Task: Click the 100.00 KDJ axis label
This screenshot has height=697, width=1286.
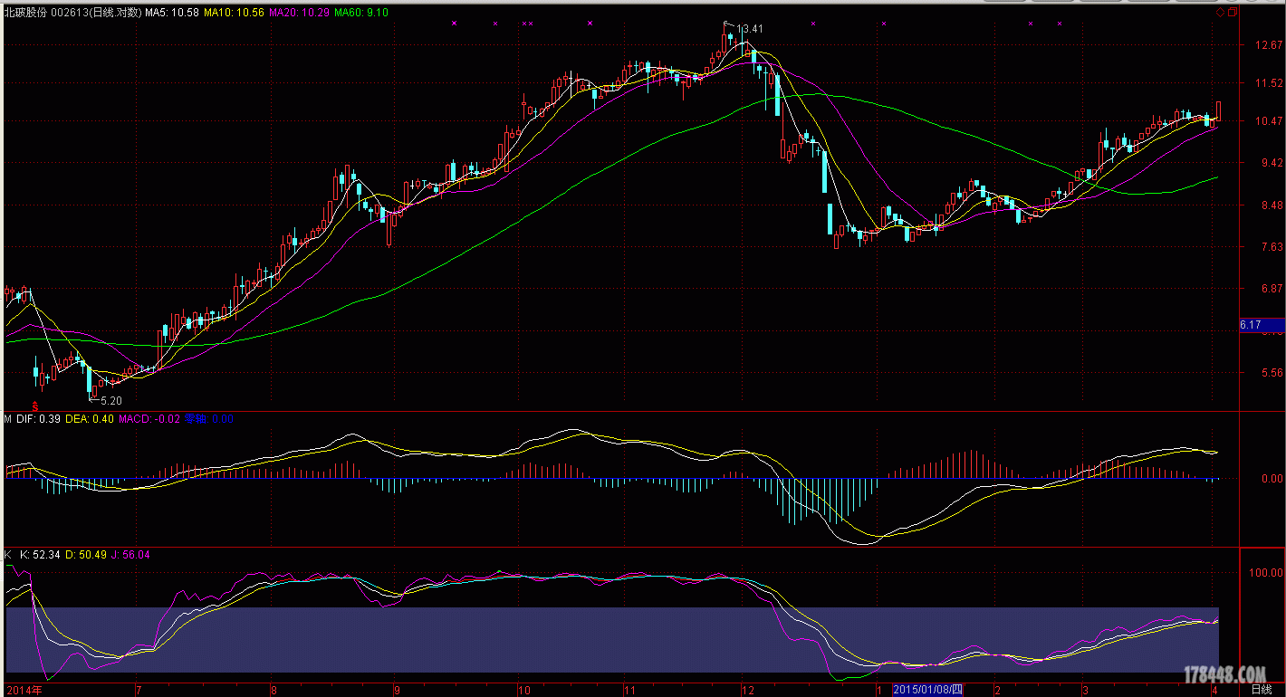Action: [1266, 573]
